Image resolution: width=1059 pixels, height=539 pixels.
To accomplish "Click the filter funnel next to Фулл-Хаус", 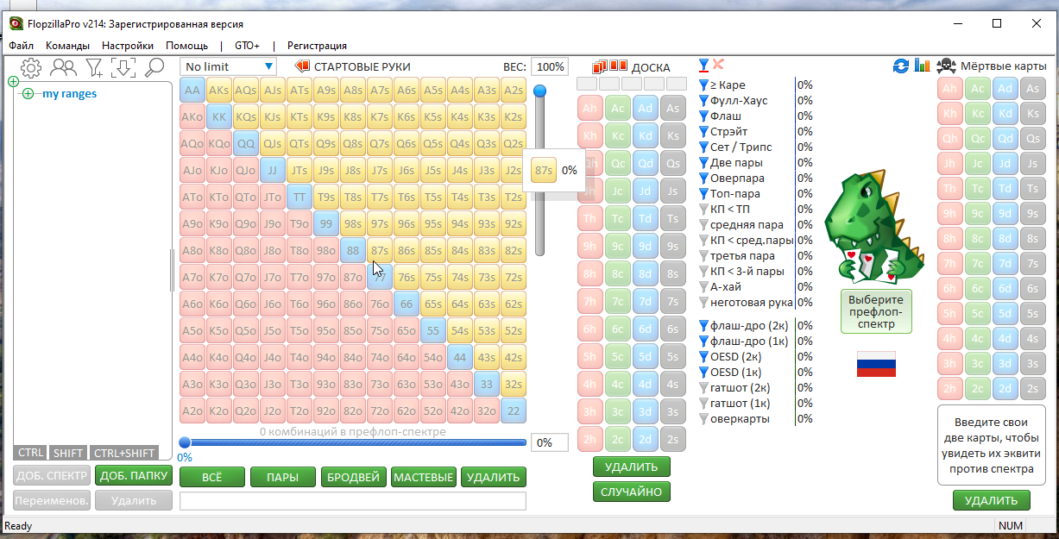I will (x=703, y=101).
